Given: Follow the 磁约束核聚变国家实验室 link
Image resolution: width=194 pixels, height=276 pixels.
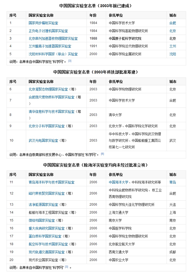Looking at the screenshot, I should [x=47, y=193].
